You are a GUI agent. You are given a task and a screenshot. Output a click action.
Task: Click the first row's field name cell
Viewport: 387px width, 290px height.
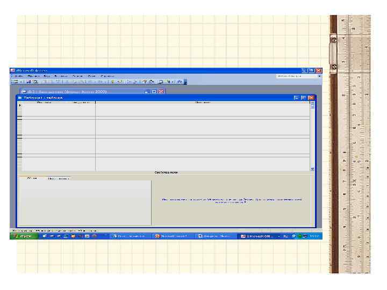click(44, 105)
